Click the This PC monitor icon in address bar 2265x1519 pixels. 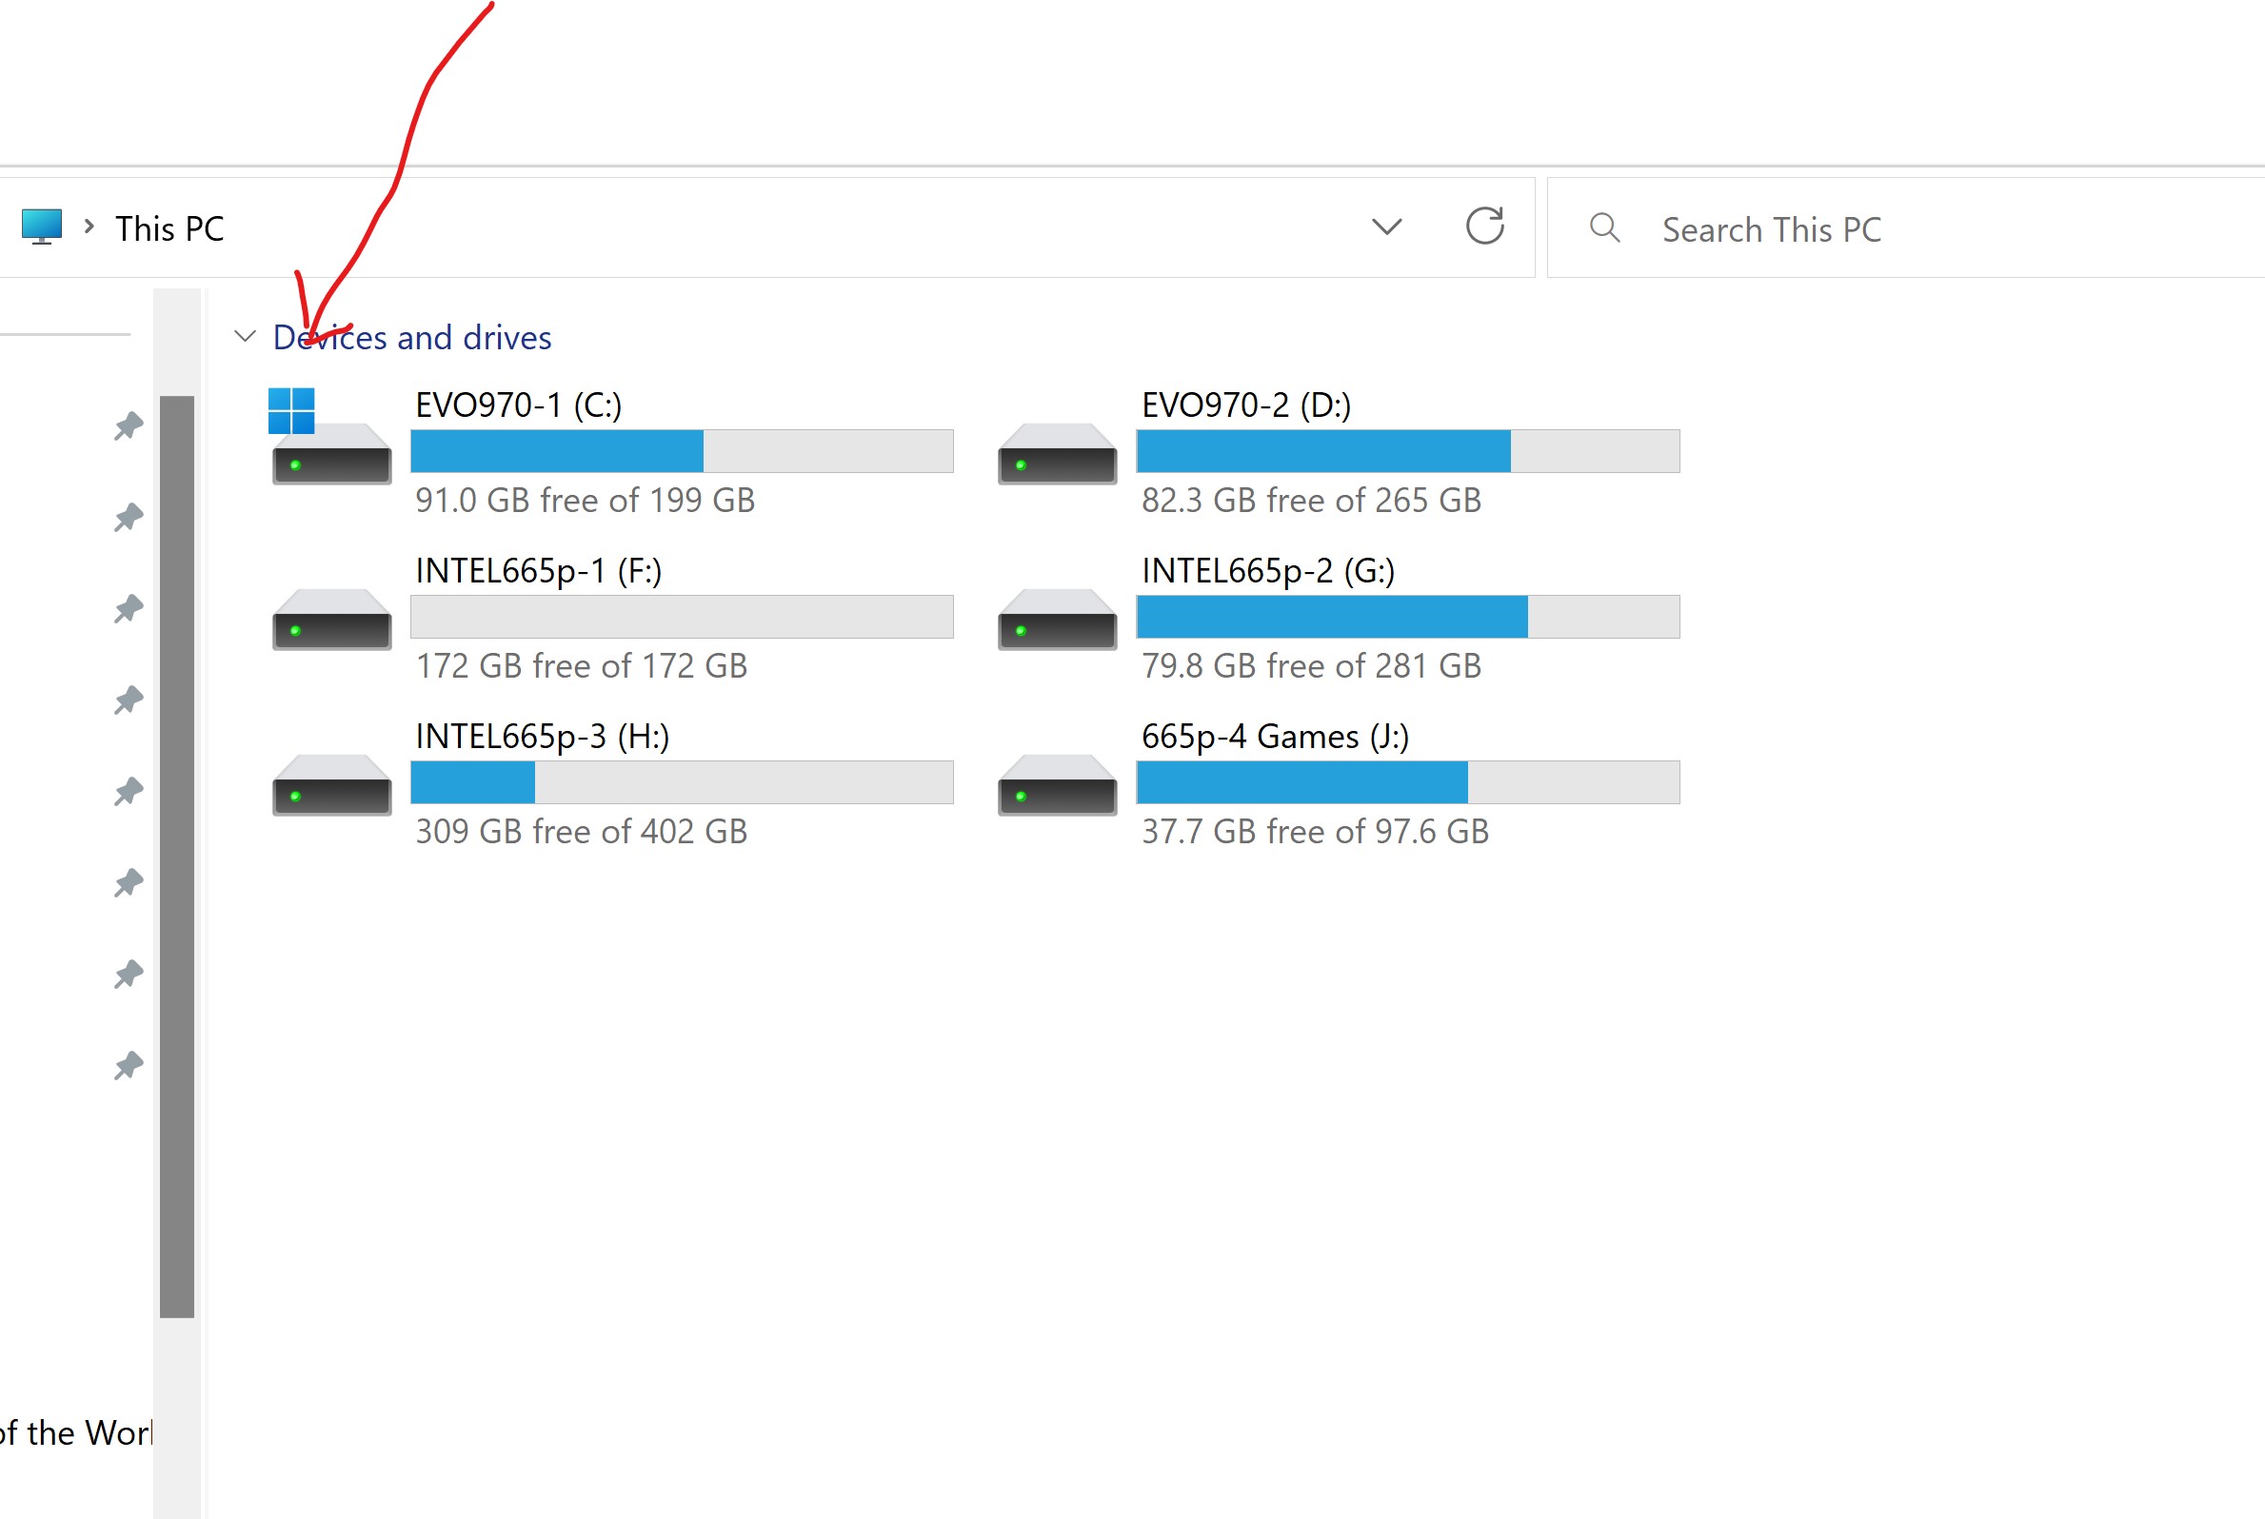pyautogui.click(x=42, y=227)
